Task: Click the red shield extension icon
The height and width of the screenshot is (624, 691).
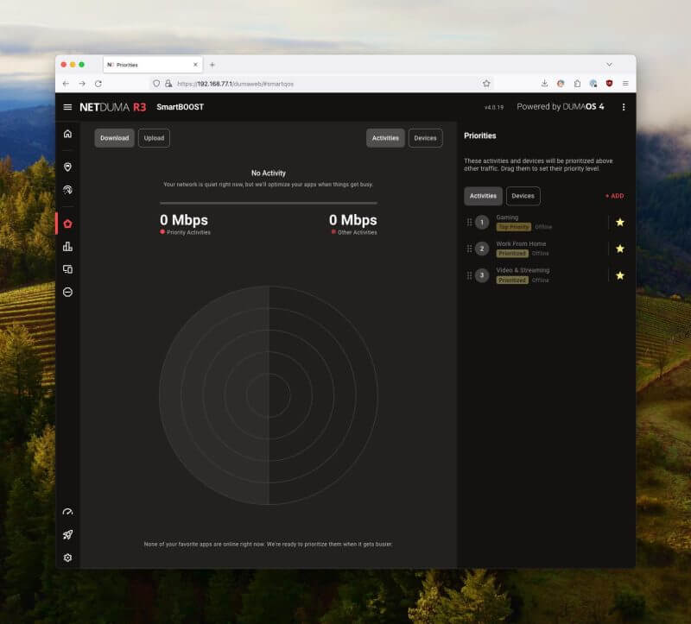Action: coord(610,83)
